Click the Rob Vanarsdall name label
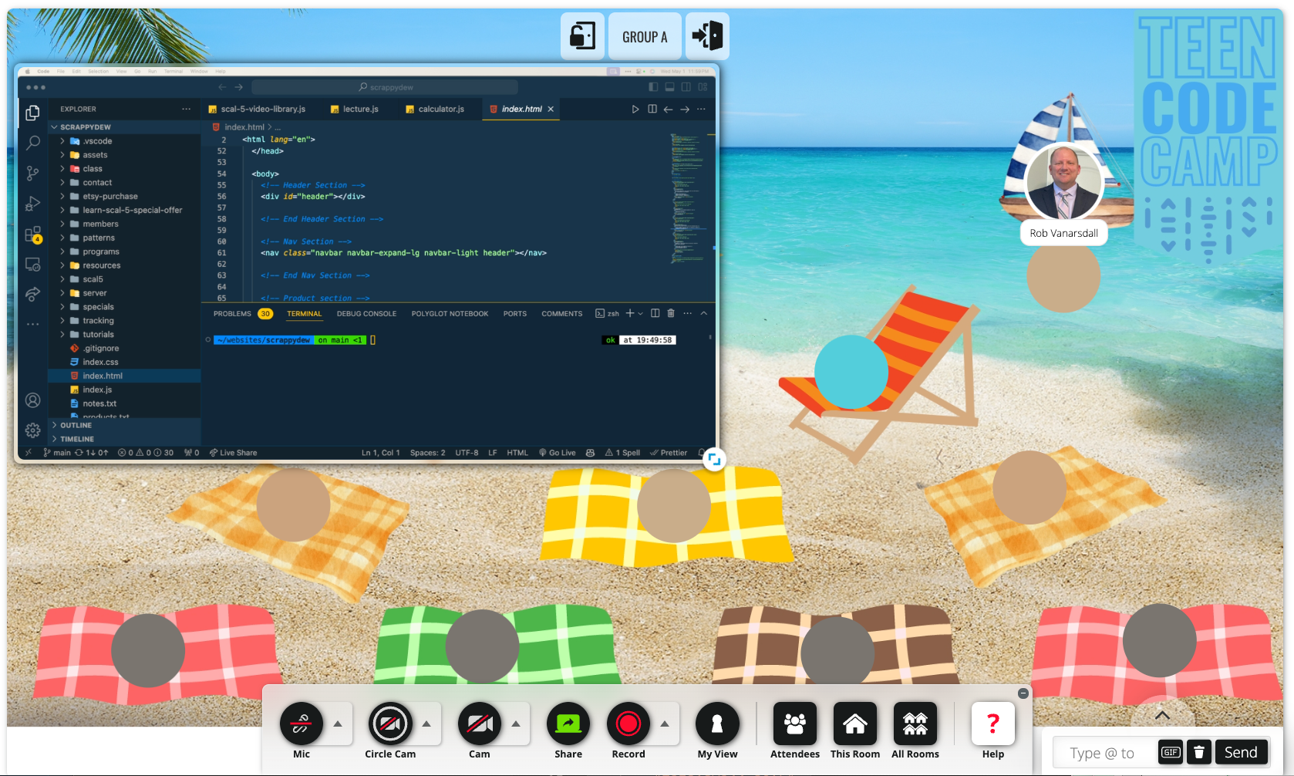 point(1064,233)
